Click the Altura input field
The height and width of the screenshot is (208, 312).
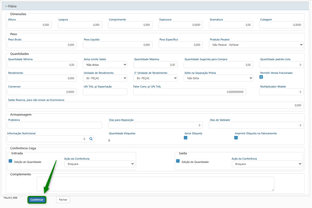30,25
